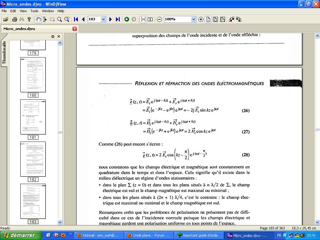
Task: Select the rectangle region selection tool
Action: point(52,19)
